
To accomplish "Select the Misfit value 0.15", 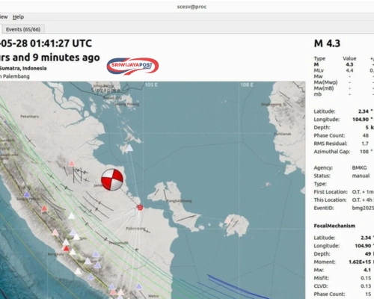I will [366, 278].
